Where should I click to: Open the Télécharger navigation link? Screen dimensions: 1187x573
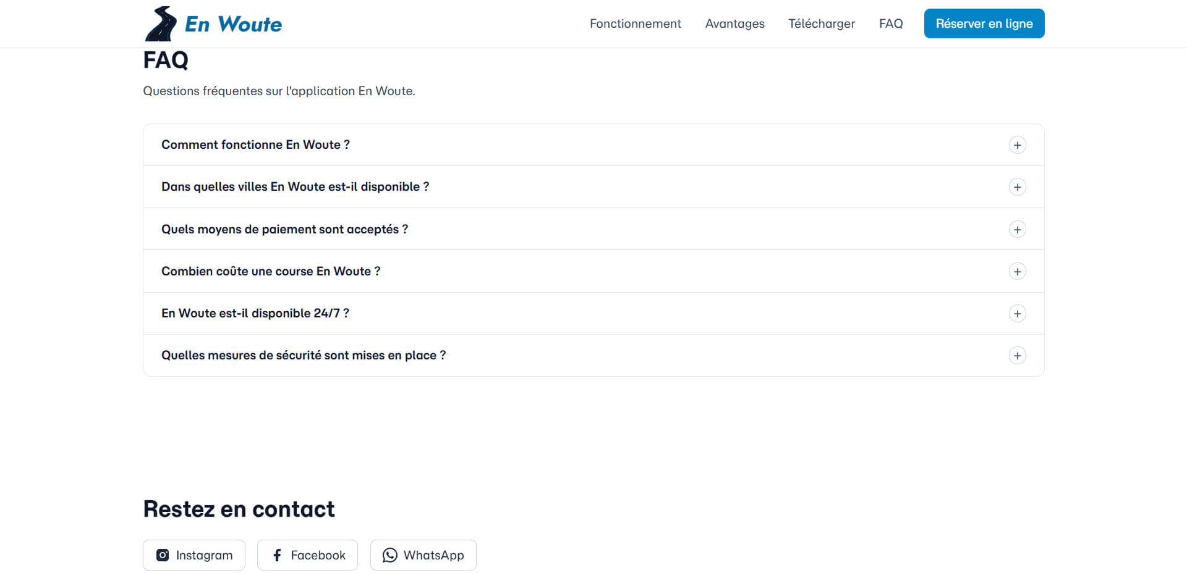point(821,23)
